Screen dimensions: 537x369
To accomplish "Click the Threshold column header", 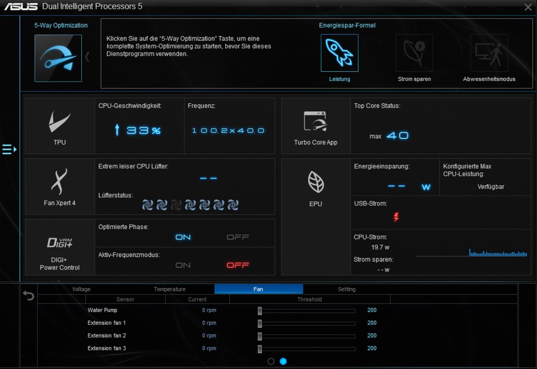I will point(310,299).
